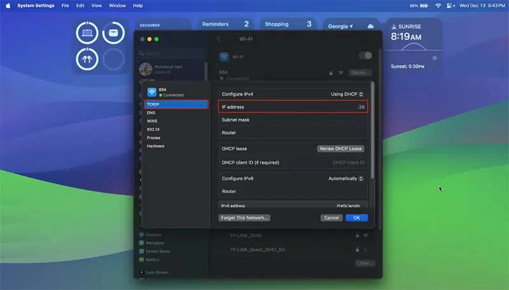Click the sidebar Search field
Image resolution: width=509 pixels, height=290 pixels.
(x=172, y=53)
